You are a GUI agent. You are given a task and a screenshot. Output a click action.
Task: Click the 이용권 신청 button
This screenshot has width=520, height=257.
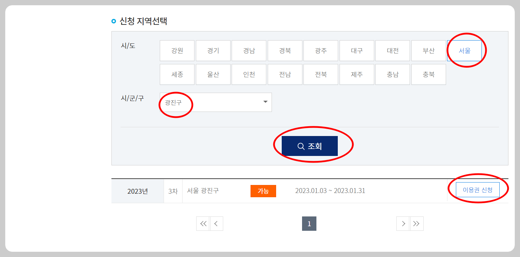[478, 190]
